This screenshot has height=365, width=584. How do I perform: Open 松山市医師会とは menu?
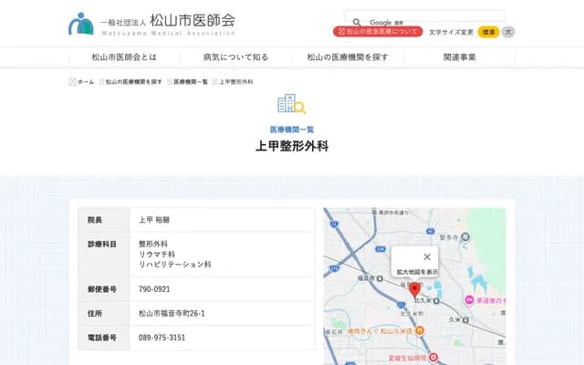click(x=123, y=57)
